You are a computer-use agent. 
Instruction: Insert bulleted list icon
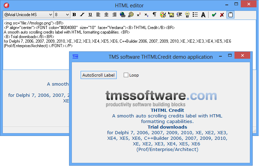click(195, 15)
